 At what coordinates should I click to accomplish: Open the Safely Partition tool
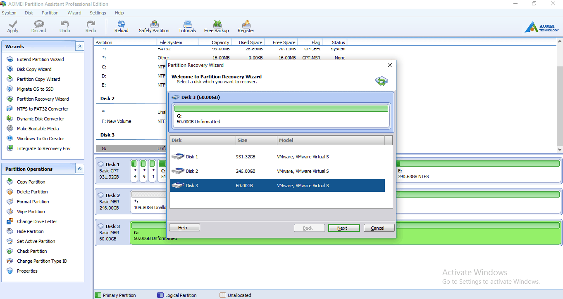point(154,26)
